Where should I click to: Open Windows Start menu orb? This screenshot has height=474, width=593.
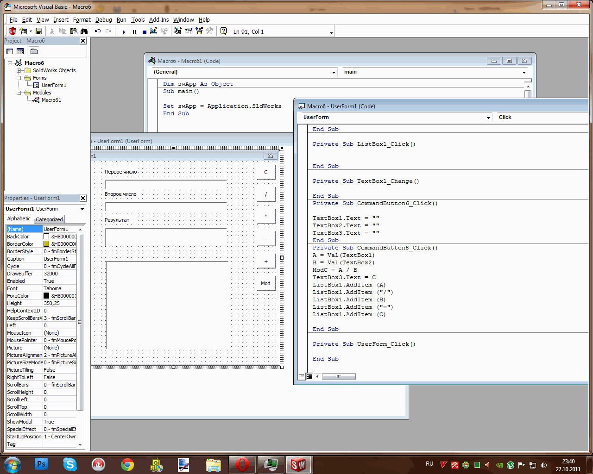pos(13,464)
